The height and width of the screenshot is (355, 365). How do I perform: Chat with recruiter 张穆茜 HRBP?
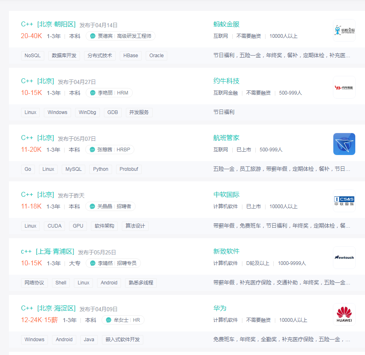[x=110, y=150]
